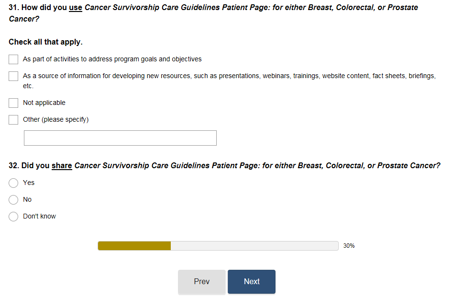This screenshot has height=299, width=453.
Task: Check the 'Not applicable' checkbox
Action: (13, 103)
